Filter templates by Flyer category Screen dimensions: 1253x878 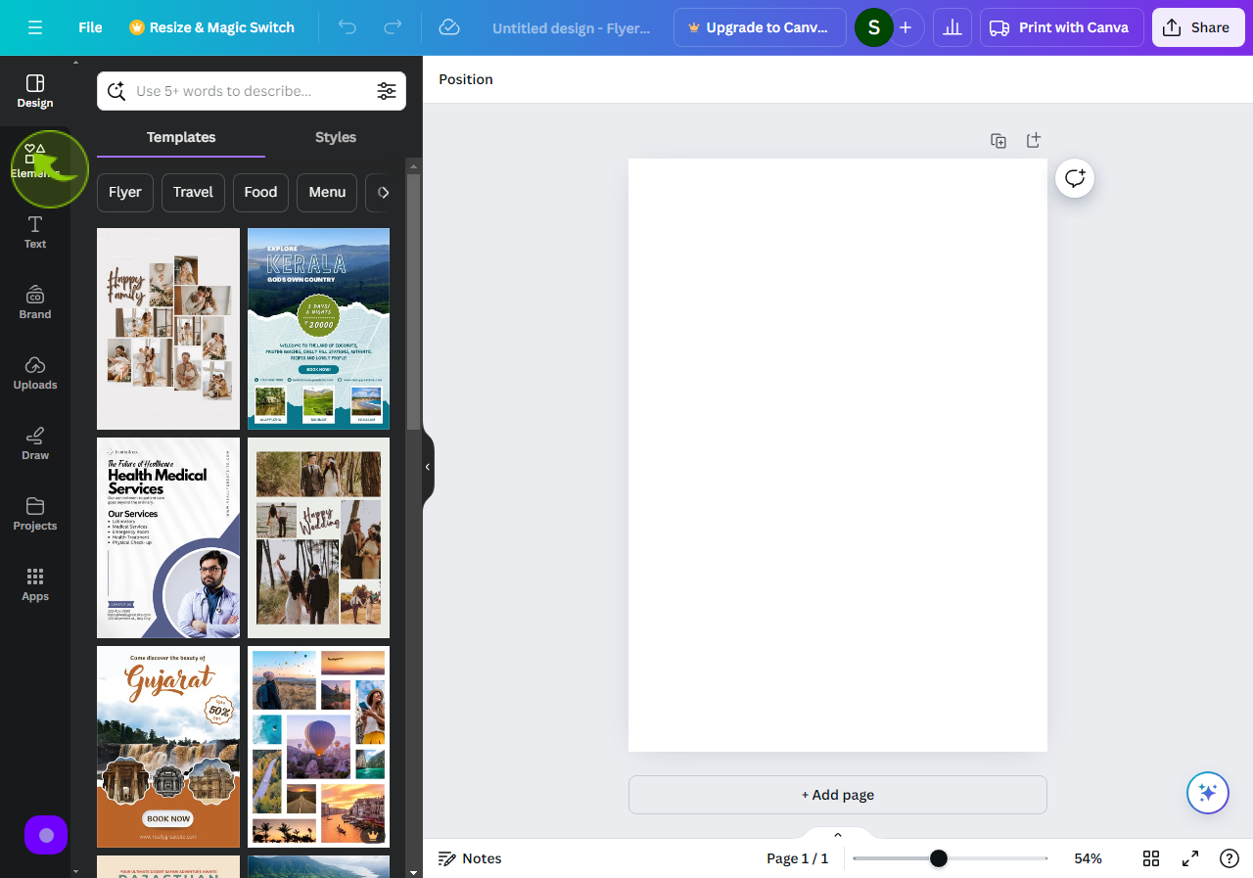tap(125, 192)
